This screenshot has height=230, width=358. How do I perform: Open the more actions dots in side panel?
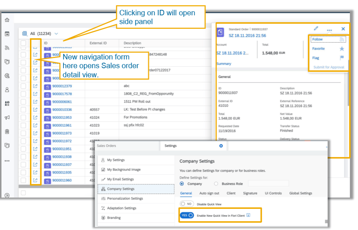pos(330,30)
